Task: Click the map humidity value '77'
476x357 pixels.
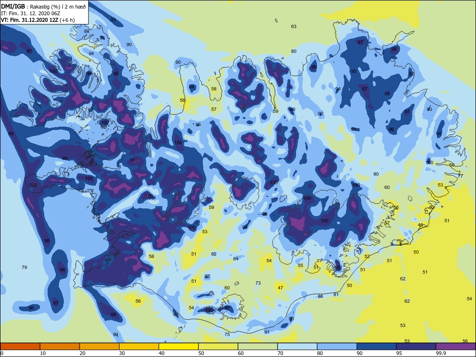Action: pos(460,176)
